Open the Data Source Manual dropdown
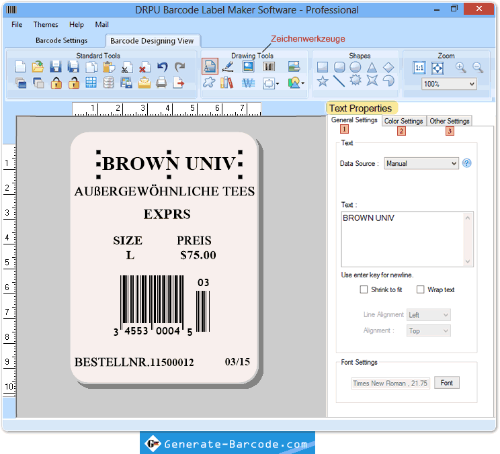 tap(421, 163)
